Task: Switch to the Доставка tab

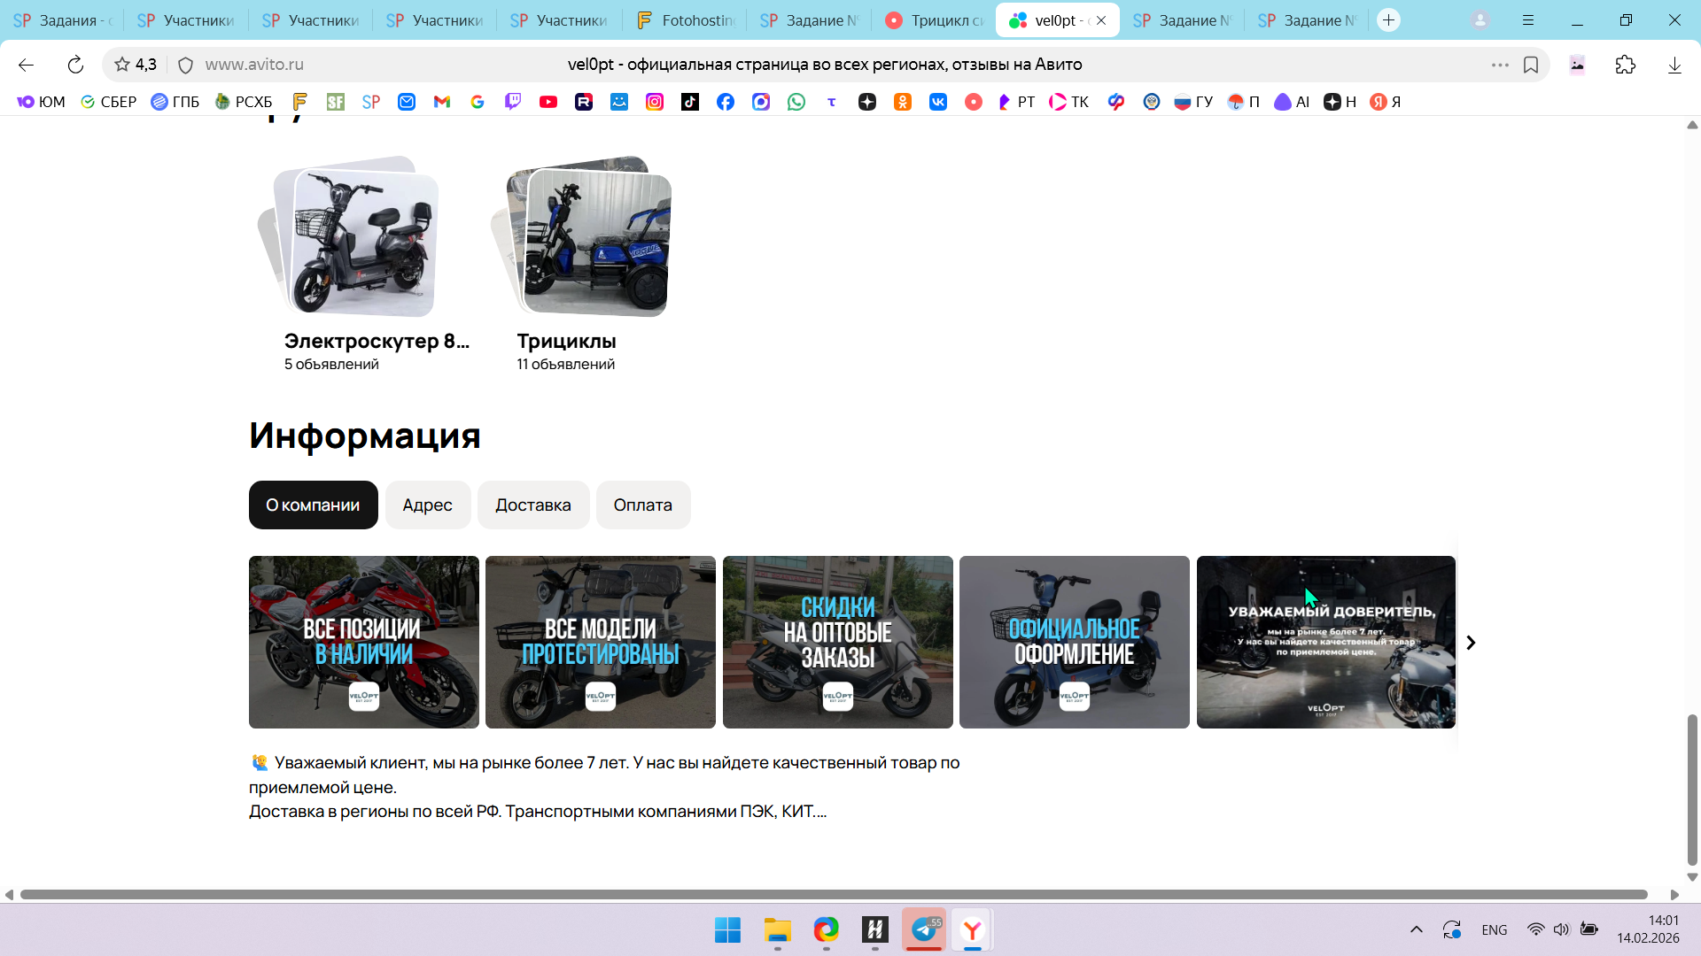Action: pyautogui.click(x=532, y=505)
